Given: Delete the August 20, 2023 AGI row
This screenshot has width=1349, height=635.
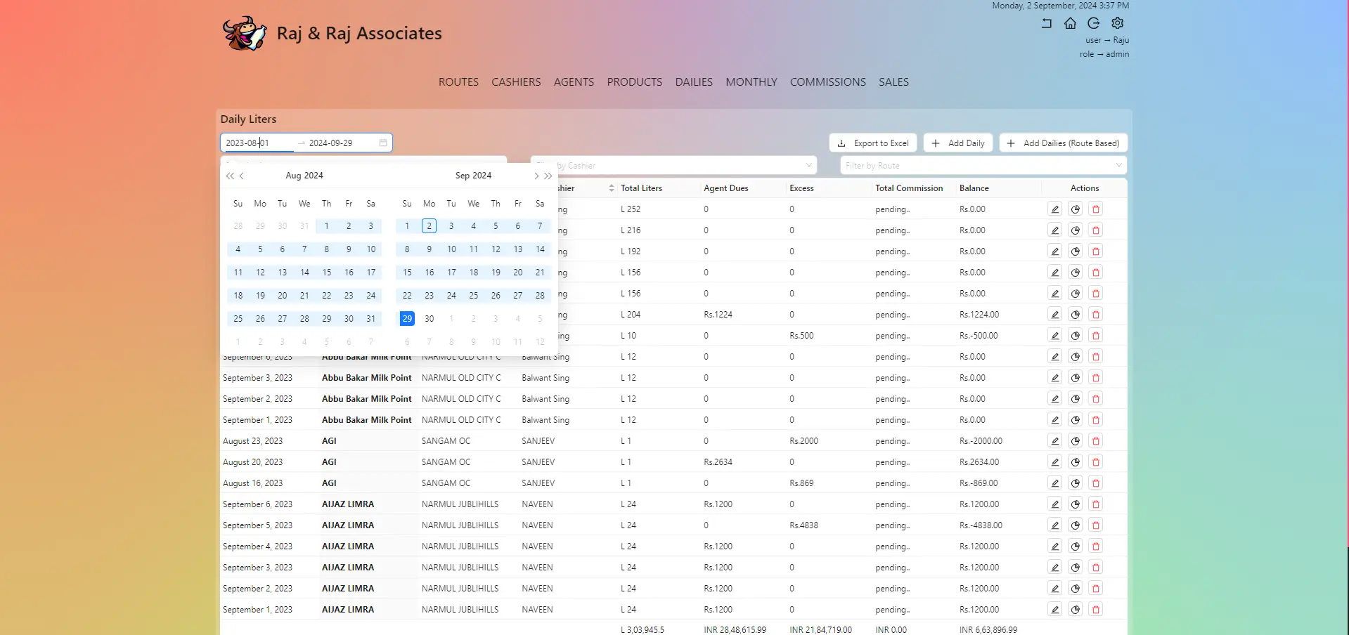Looking at the screenshot, I should (x=1096, y=462).
